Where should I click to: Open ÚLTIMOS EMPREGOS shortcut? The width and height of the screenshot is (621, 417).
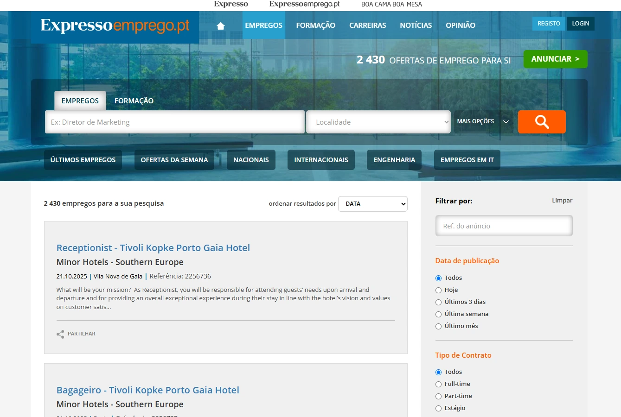pos(83,160)
